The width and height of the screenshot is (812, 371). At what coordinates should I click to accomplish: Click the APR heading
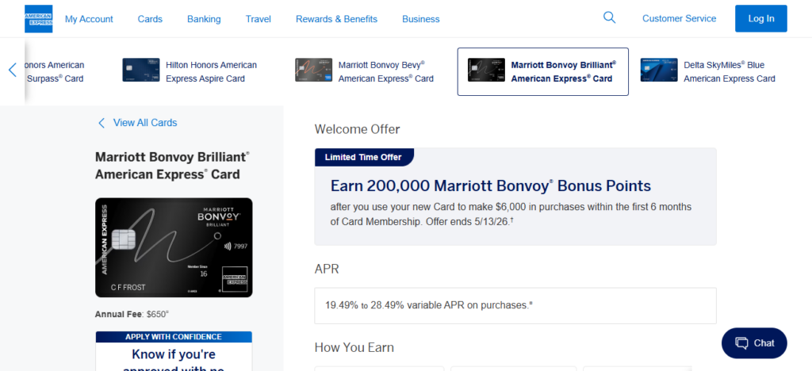(x=327, y=269)
